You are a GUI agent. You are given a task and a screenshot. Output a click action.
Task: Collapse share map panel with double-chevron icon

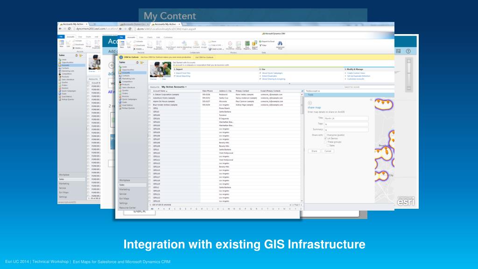tap(371, 100)
